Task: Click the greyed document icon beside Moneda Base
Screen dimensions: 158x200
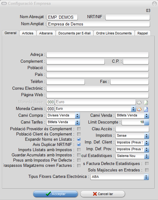Action: [146, 102]
